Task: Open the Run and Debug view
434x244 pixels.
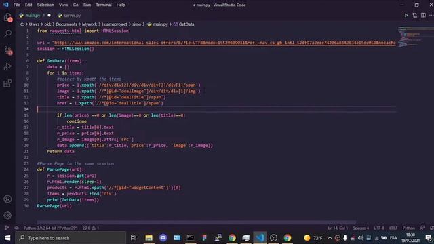Action: 7,66
